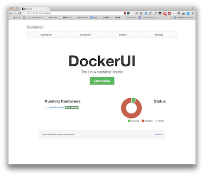Open the その他のブックマーク folder
This screenshot has height=176, width=204.
click(184, 18)
